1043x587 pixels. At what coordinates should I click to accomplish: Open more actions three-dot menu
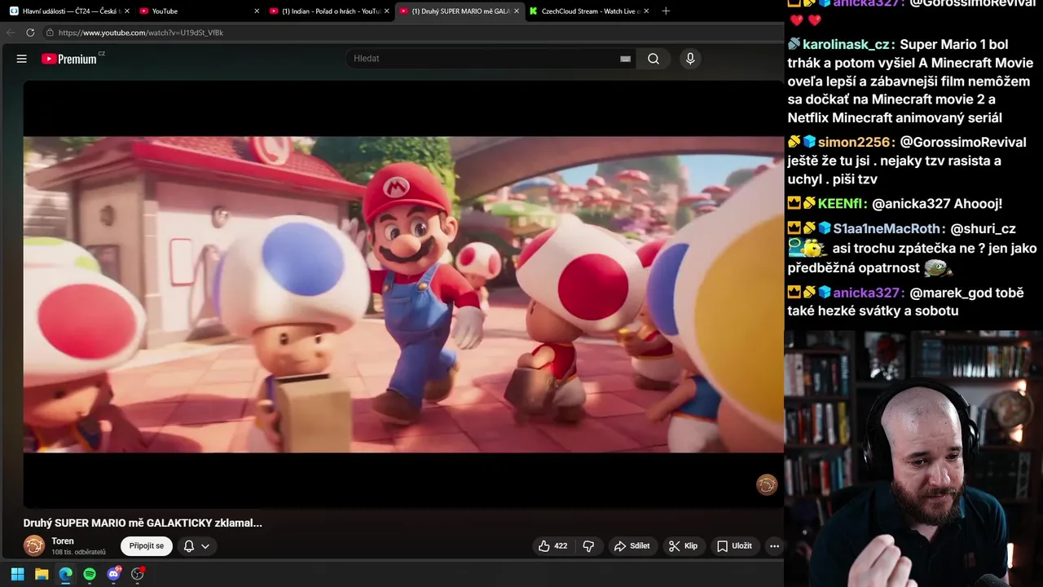tap(774, 546)
